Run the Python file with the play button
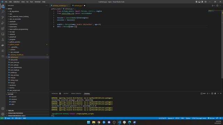Image resolution: width=223 pixels, height=125 pixels. click(213, 6)
